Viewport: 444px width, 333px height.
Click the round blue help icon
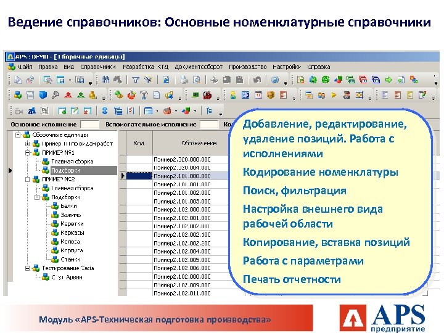point(275,80)
